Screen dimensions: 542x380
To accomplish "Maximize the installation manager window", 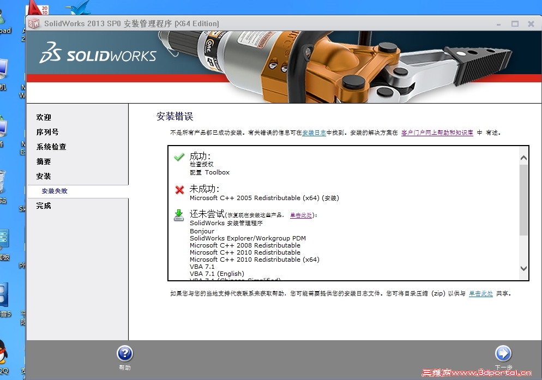I will point(515,23).
